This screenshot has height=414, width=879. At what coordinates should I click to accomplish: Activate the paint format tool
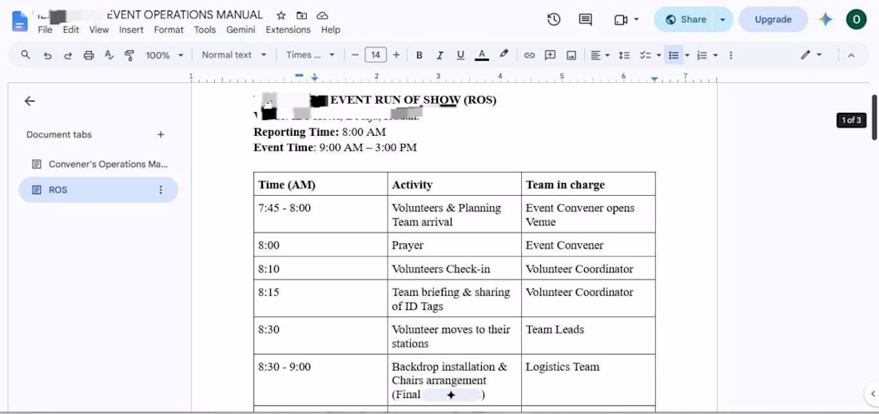coord(129,55)
